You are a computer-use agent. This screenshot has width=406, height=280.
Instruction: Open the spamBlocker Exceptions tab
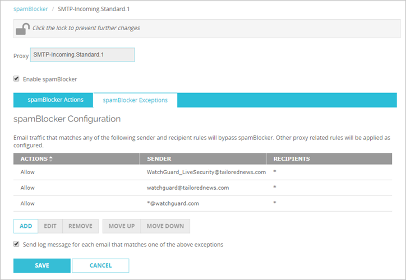coord(135,100)
